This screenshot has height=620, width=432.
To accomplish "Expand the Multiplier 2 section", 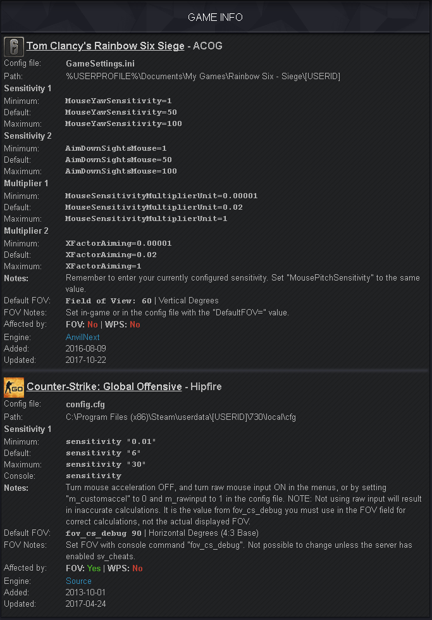I will (26, 231).
